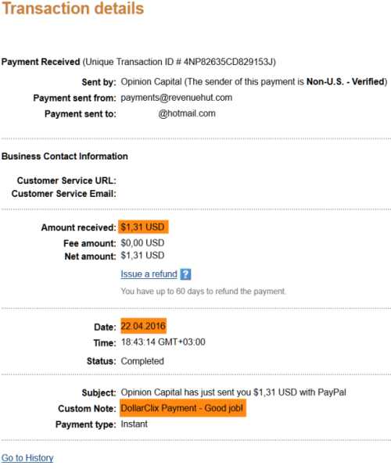Click the Opinion Capital sender name
This screenshot has width=391, height=469.
(x=152, y=81)
